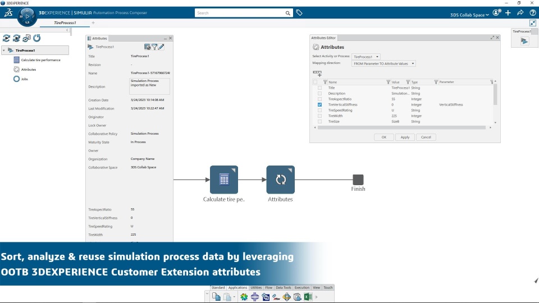Click the expand view icon at top right
The image size is (539, 303).
[x=532, y=23]
